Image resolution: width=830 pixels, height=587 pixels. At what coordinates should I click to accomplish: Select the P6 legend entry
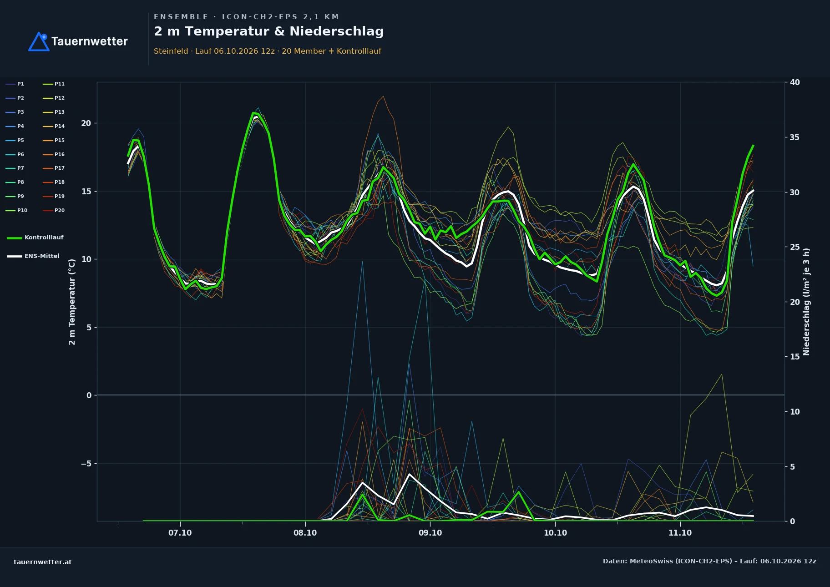pos(15,154)
